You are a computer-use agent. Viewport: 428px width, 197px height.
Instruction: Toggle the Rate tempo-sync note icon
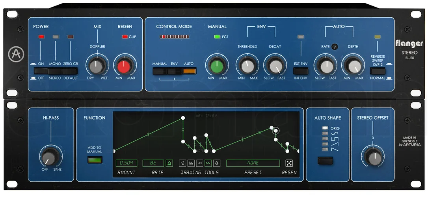coord(335,47)
